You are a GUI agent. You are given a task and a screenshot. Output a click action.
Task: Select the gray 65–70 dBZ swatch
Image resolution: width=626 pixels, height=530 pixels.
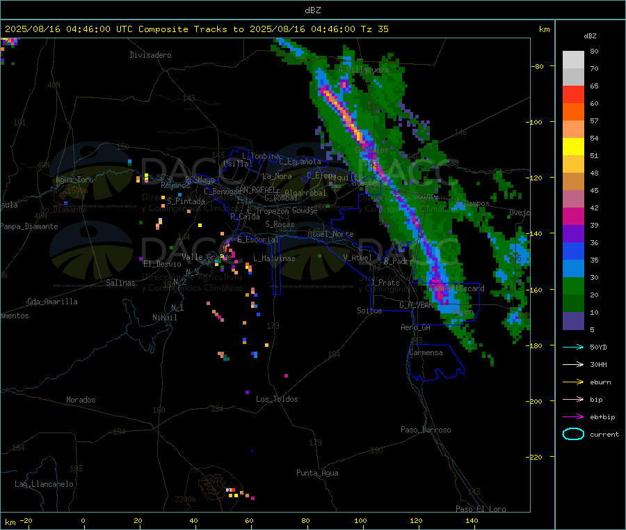tap(573, 77)
